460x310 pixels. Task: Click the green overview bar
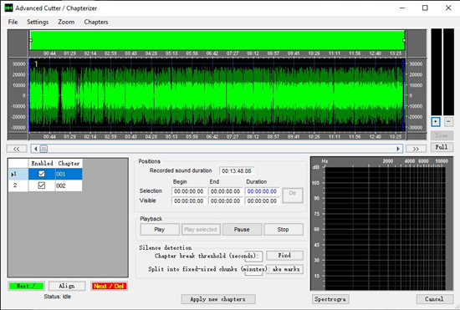tap(217, 40)
